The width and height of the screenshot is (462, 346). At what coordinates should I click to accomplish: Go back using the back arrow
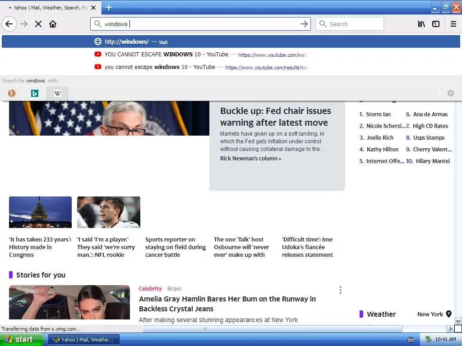[x=9, y=24]
